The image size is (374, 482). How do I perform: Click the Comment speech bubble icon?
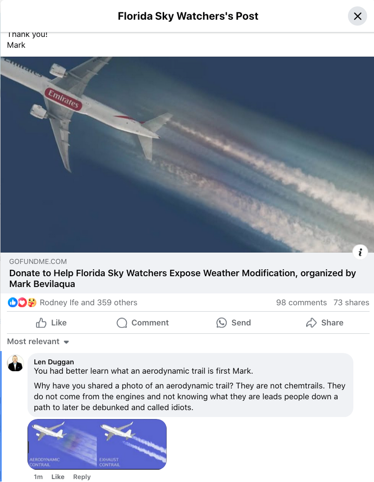[122, 323]
